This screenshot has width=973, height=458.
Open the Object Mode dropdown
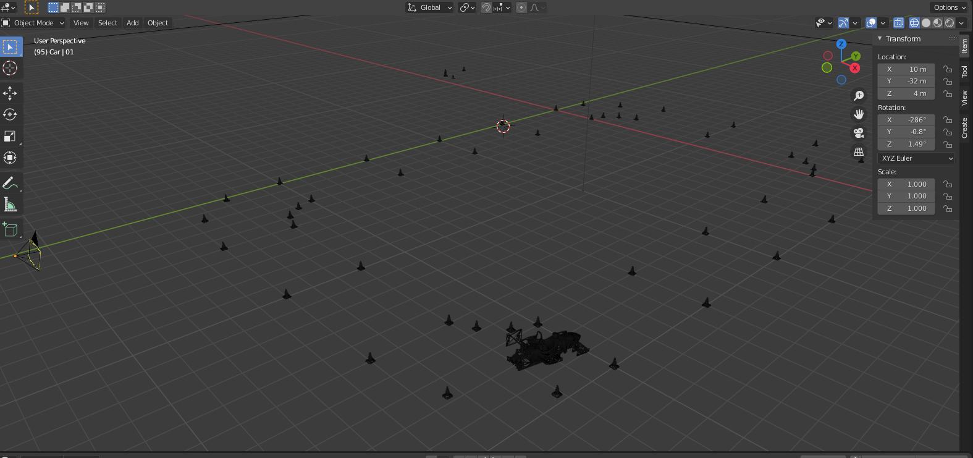(33, 23)
